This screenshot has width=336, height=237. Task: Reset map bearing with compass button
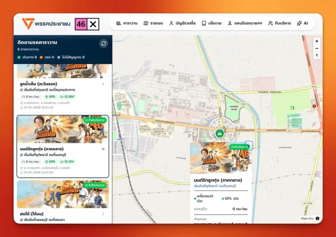tap(317, 56)
